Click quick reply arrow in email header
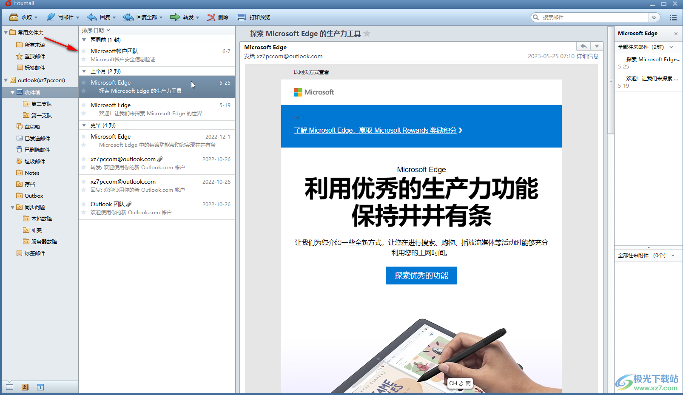Viewport: 683px width, 395px height. 583,46
